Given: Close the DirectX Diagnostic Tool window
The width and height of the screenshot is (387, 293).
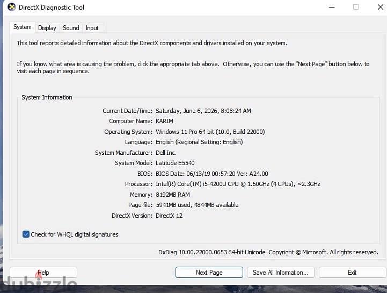Looking at the screenshot, I should [x=381, y=7].
